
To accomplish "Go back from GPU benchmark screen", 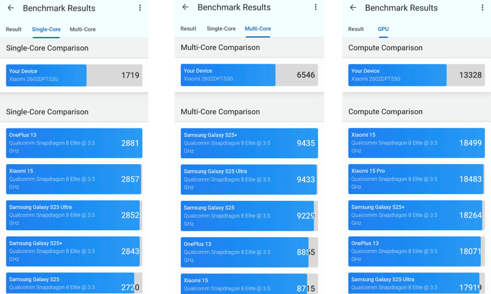I will tap(353, 7).
